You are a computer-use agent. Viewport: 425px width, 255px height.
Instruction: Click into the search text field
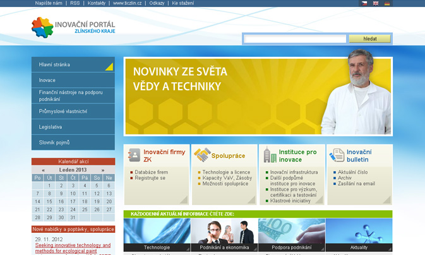point(295,39)
